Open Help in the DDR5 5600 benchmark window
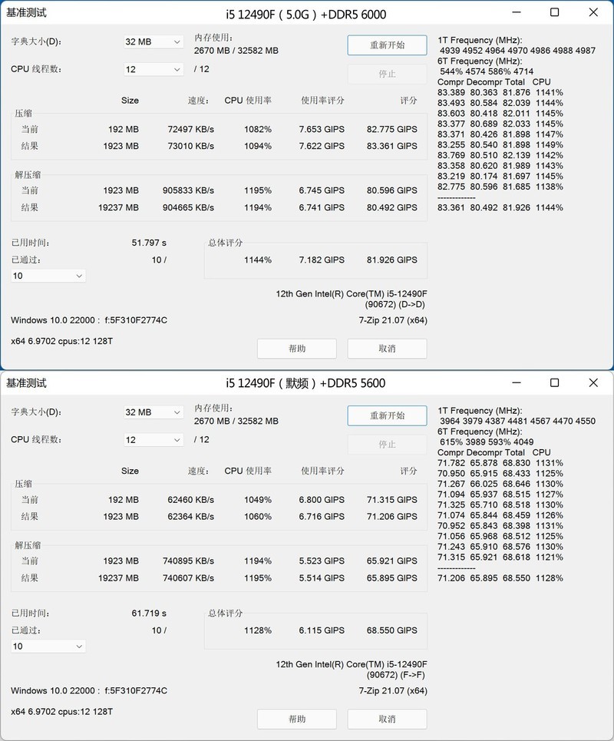 tap(296, 719)
